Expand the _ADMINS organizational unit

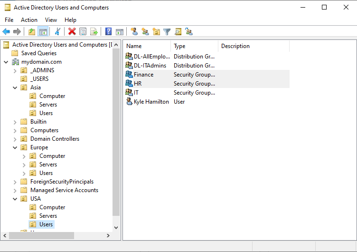click(15, 71)
